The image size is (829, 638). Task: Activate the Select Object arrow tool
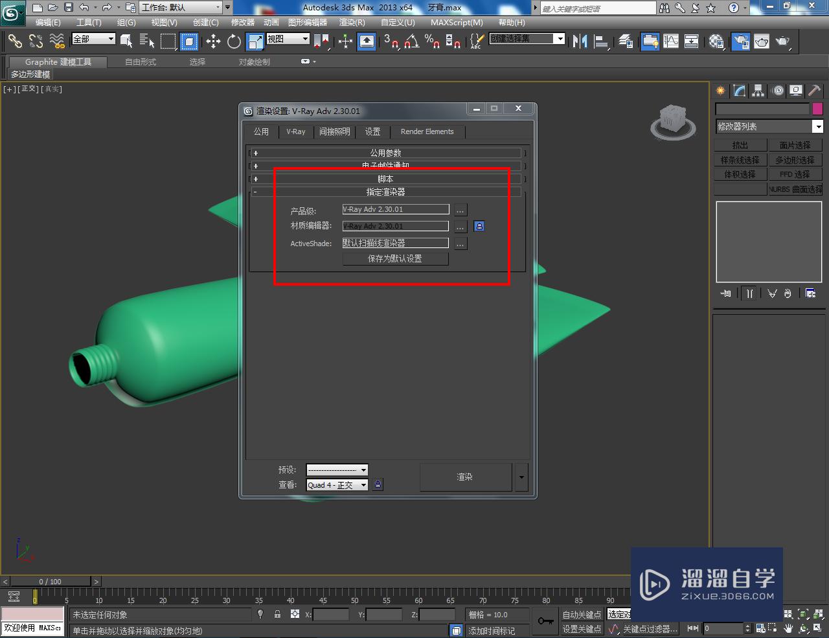coord(126,41)
